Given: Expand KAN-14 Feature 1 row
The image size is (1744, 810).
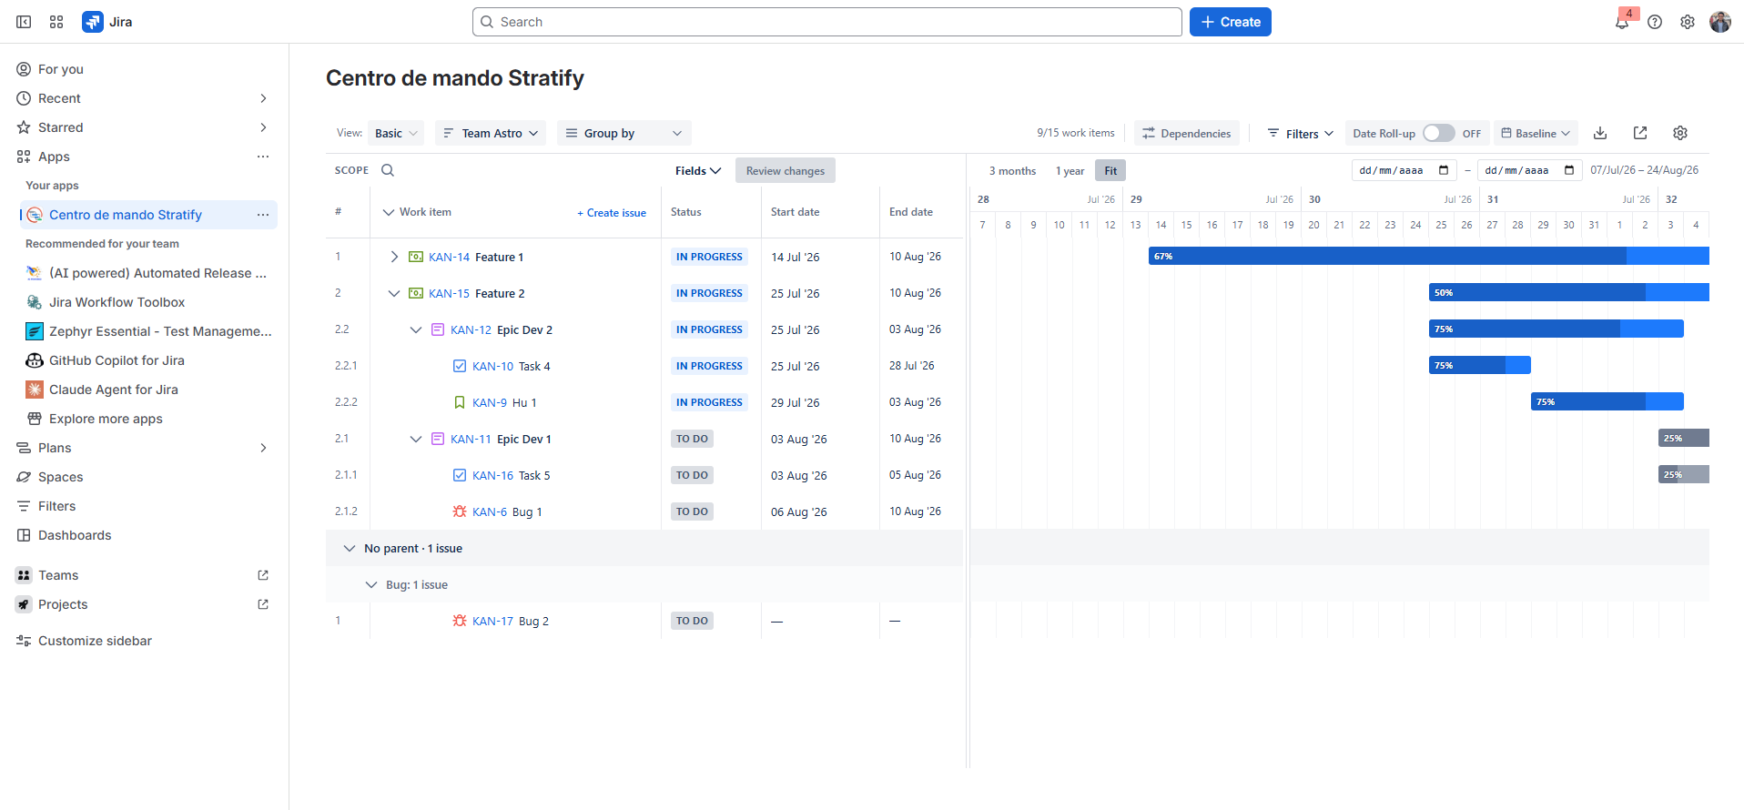Looking at the screenshot, I should [x=394, y=257].
